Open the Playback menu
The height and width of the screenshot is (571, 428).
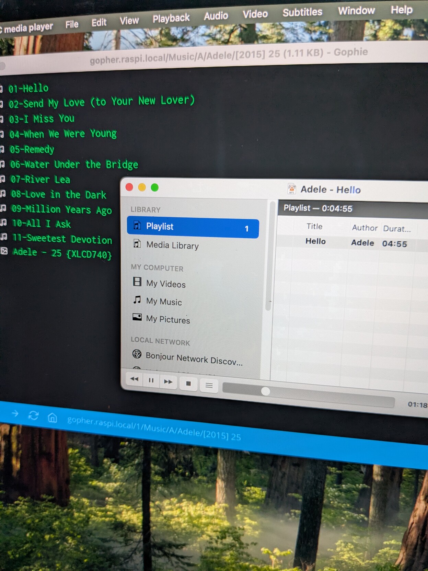tap(171, 18)
